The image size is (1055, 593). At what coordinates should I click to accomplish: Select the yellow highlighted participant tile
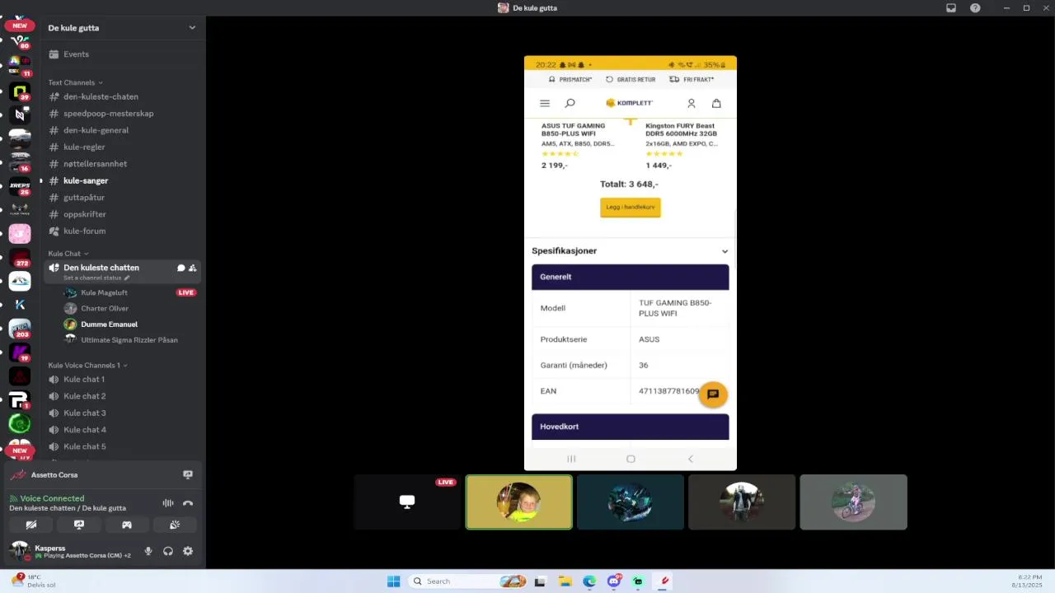[x=519, y=502]
